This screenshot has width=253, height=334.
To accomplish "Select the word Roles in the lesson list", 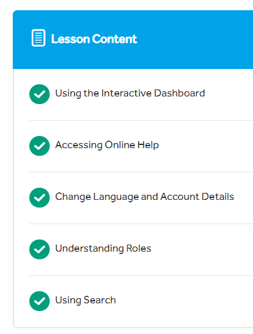I will [139, 248].
